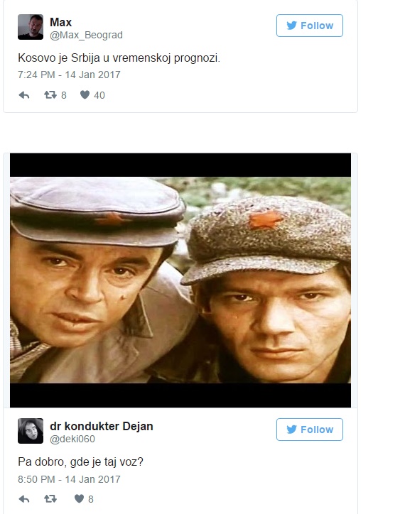Open timestamp 8:50 PM - 14 Jan 2017

69,479
